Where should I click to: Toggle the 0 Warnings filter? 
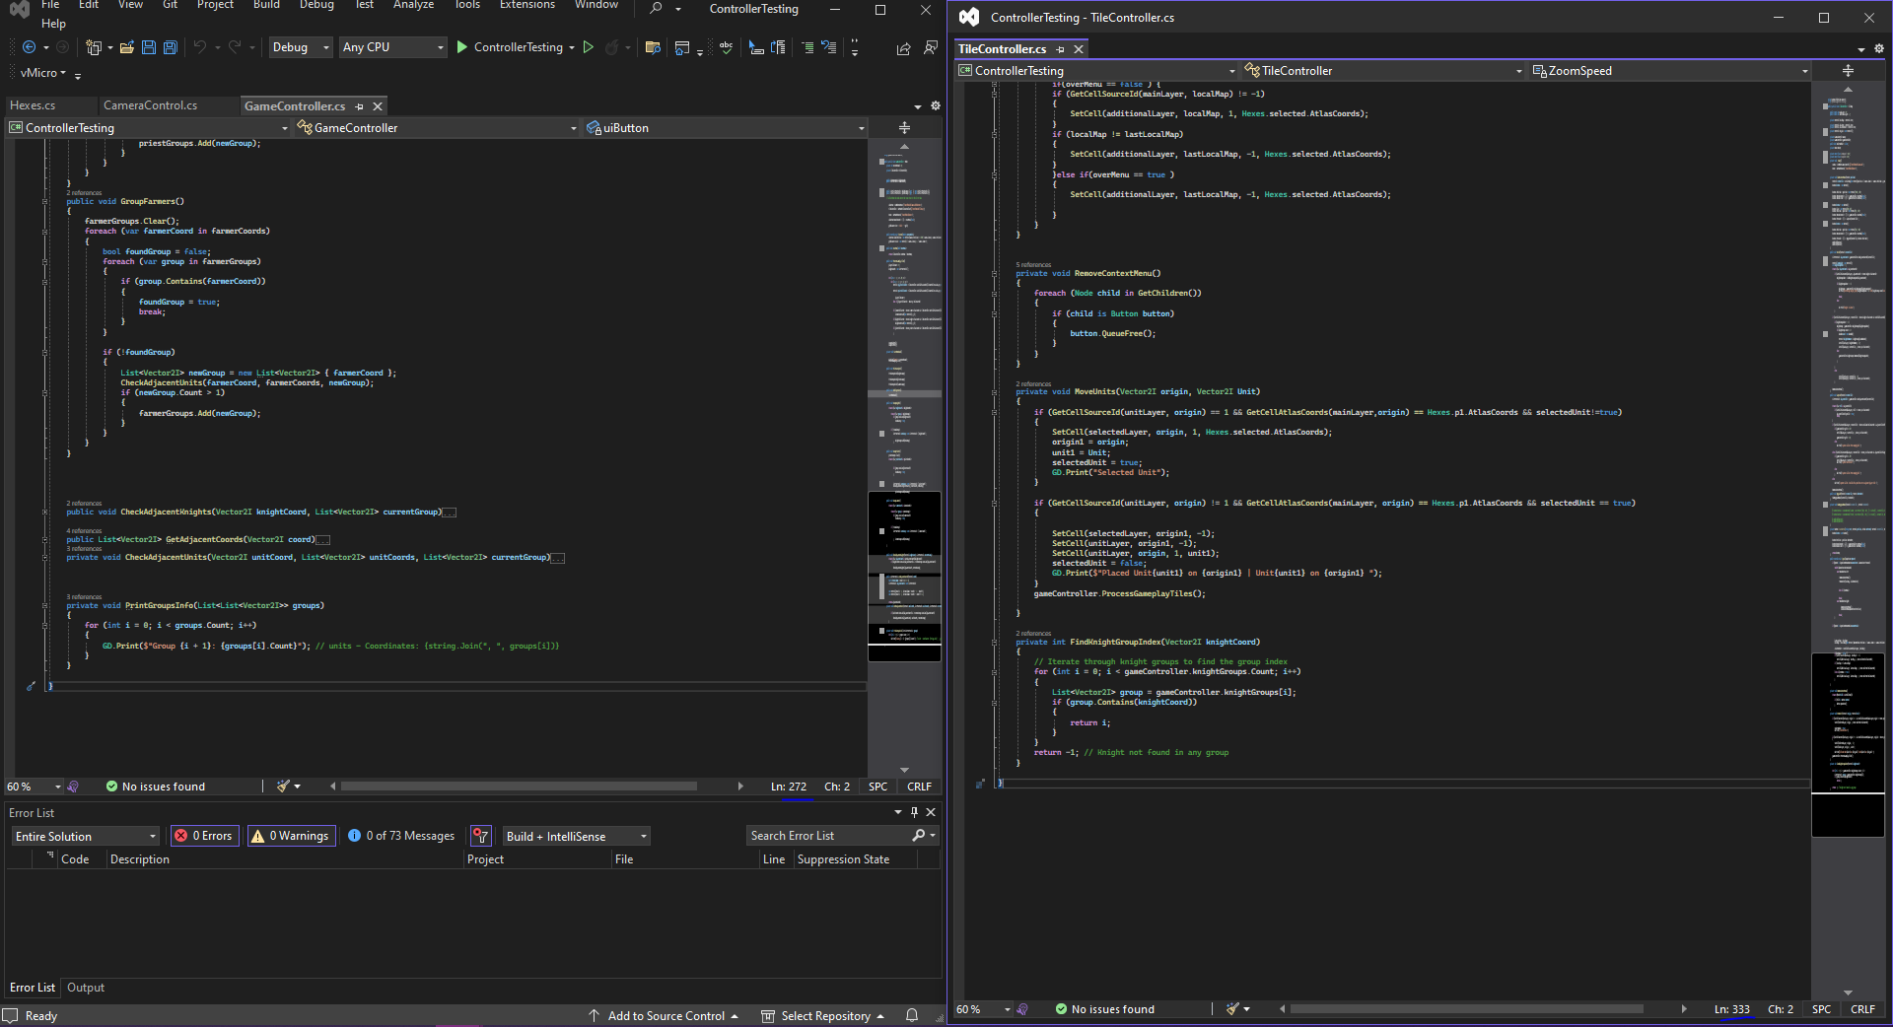(x=291, y=835)
